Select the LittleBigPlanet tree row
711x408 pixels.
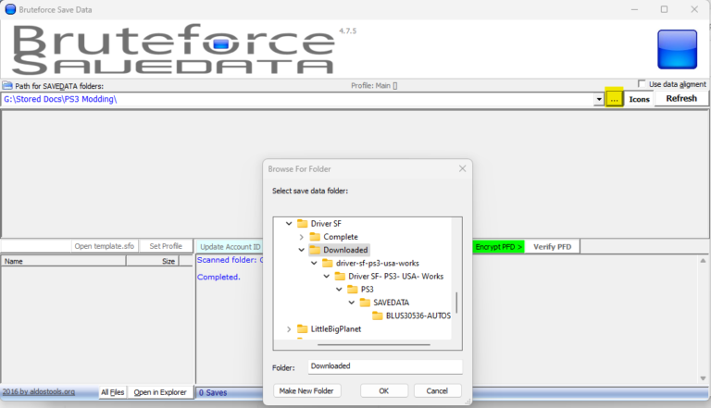click(335, 329)
